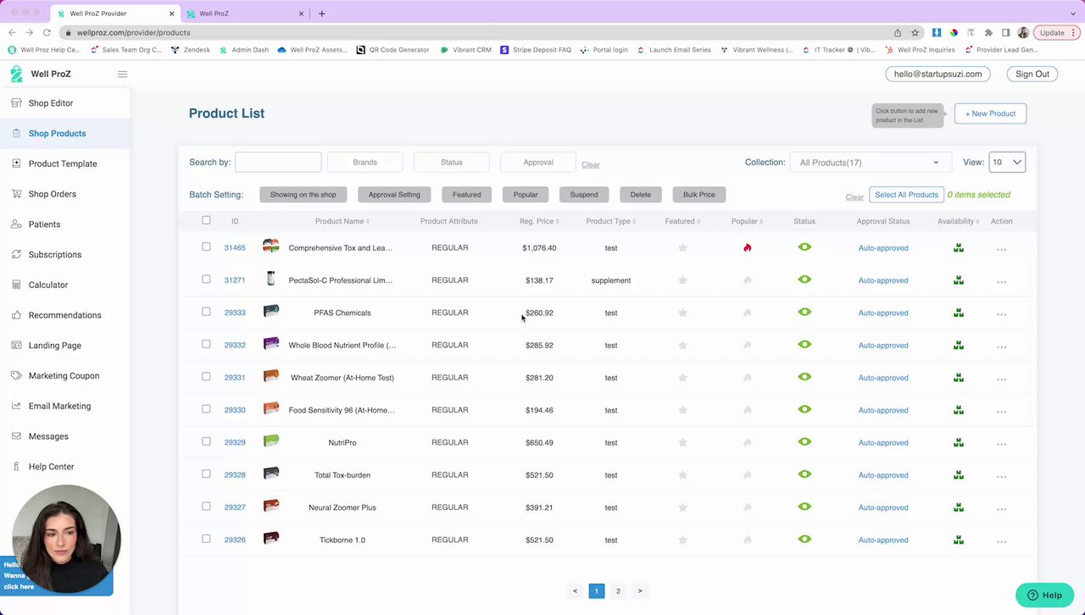Click the Bulk Price batch button
The height and width of the screenshot is (615, 1085).
(699, 195)
